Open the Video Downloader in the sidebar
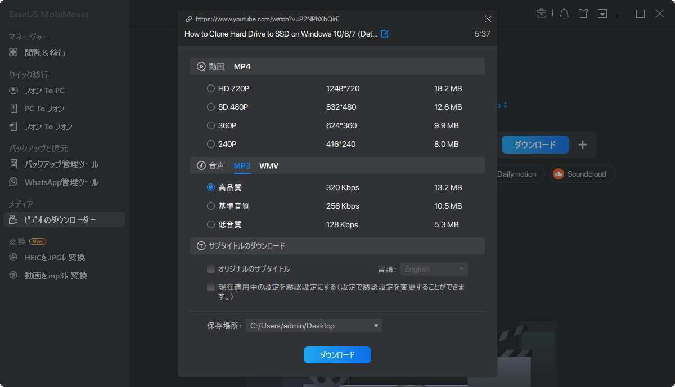 [x=54, y=219]
